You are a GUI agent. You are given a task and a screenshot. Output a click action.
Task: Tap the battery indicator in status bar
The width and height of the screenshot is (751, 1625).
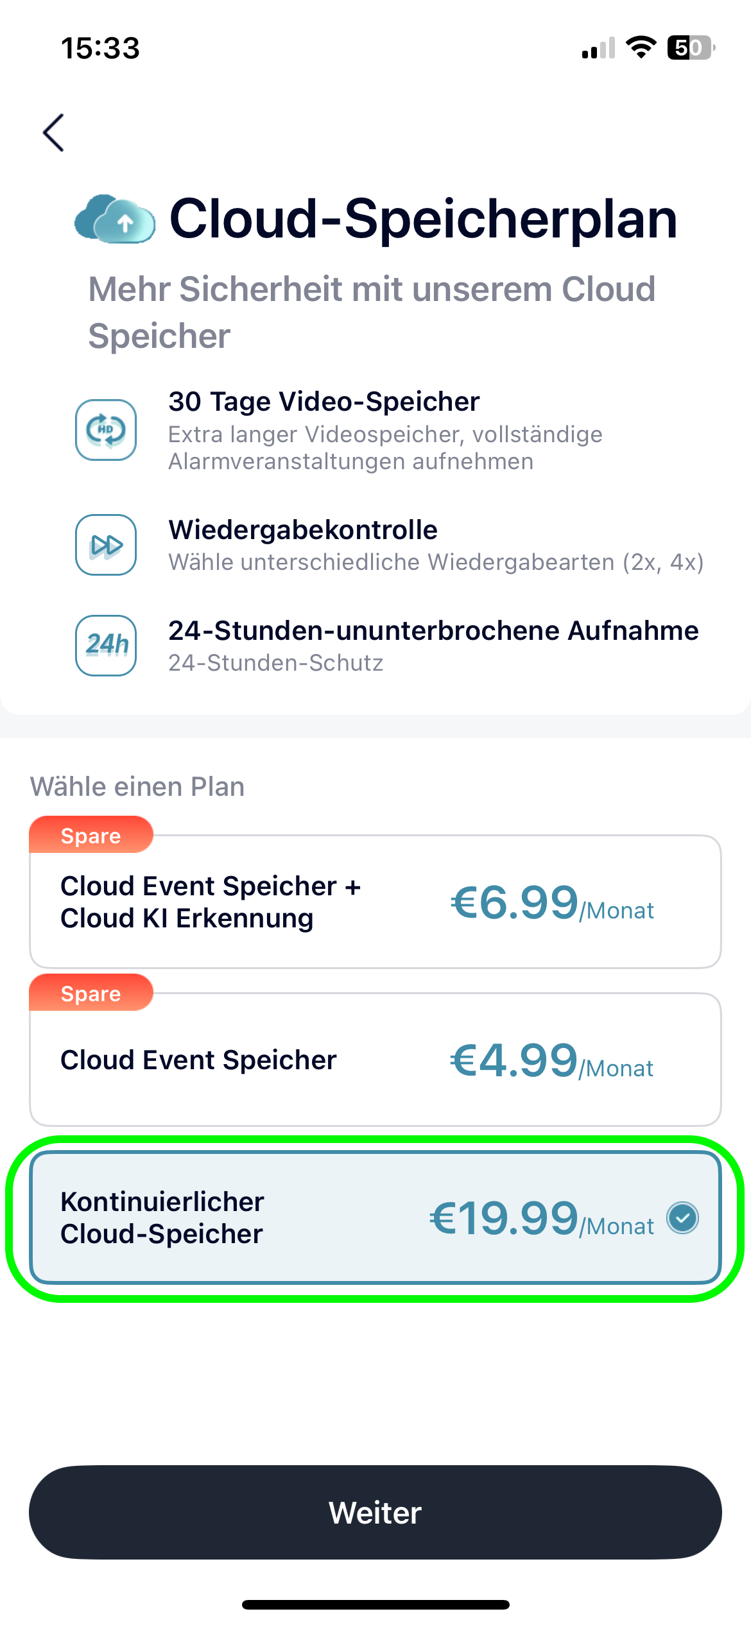coord(691,47)
